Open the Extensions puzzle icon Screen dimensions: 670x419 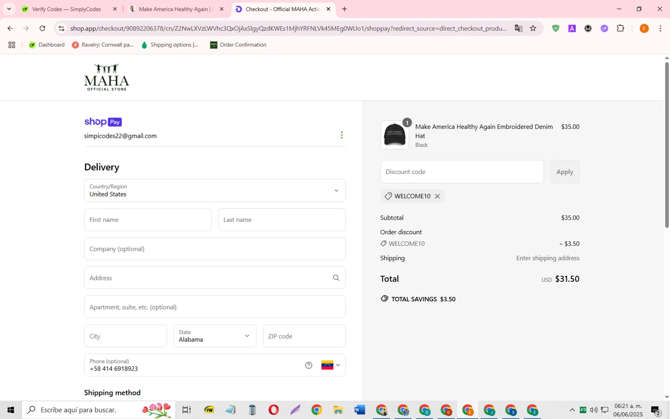620,29
